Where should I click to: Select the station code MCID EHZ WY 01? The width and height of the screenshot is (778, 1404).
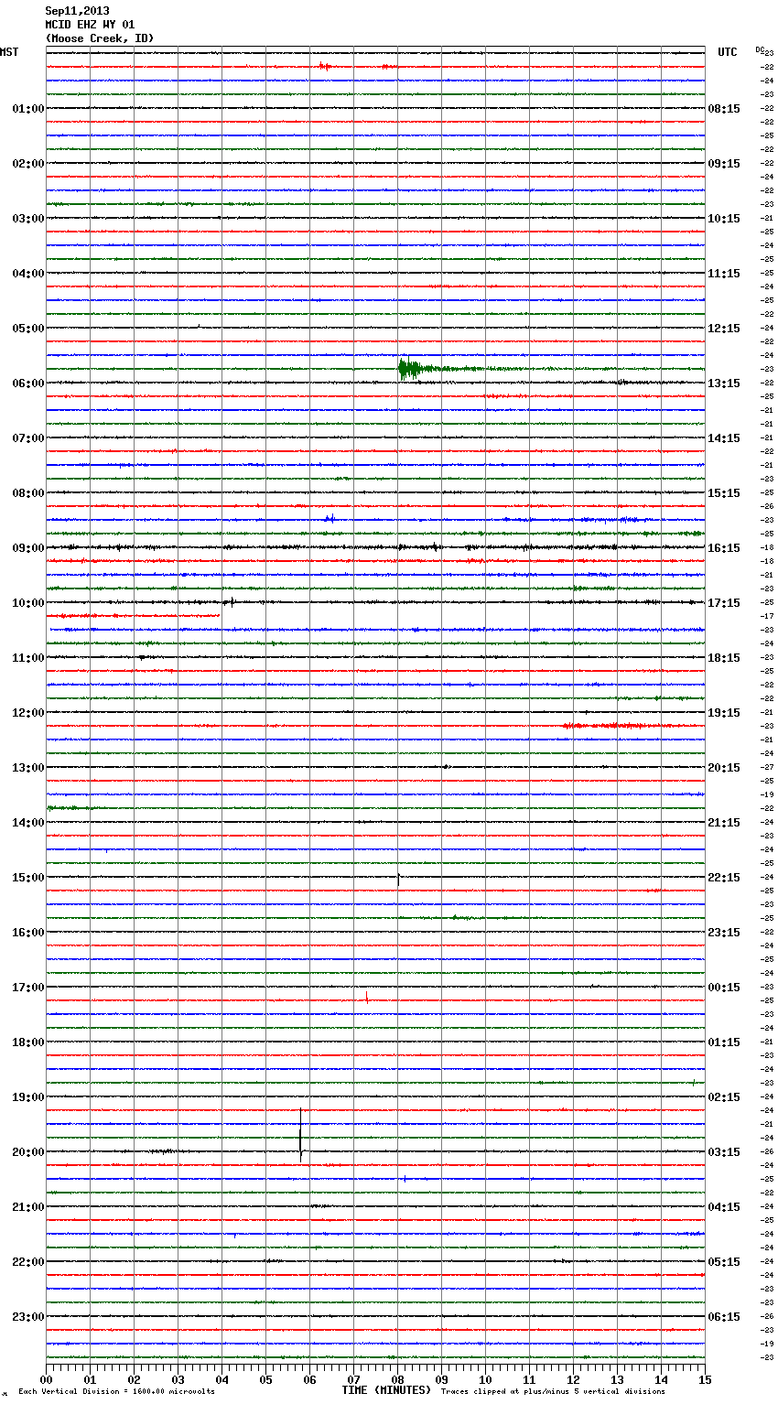pyautogui.click(x=90, y=25)
